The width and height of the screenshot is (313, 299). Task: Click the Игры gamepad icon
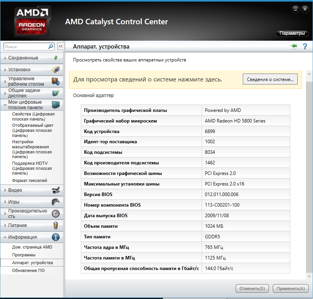point(56,202)
